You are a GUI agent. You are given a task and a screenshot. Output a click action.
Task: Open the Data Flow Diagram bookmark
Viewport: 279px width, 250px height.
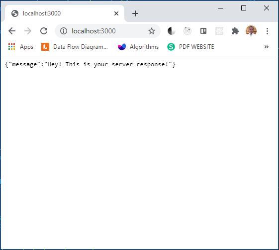pos(75,47)
